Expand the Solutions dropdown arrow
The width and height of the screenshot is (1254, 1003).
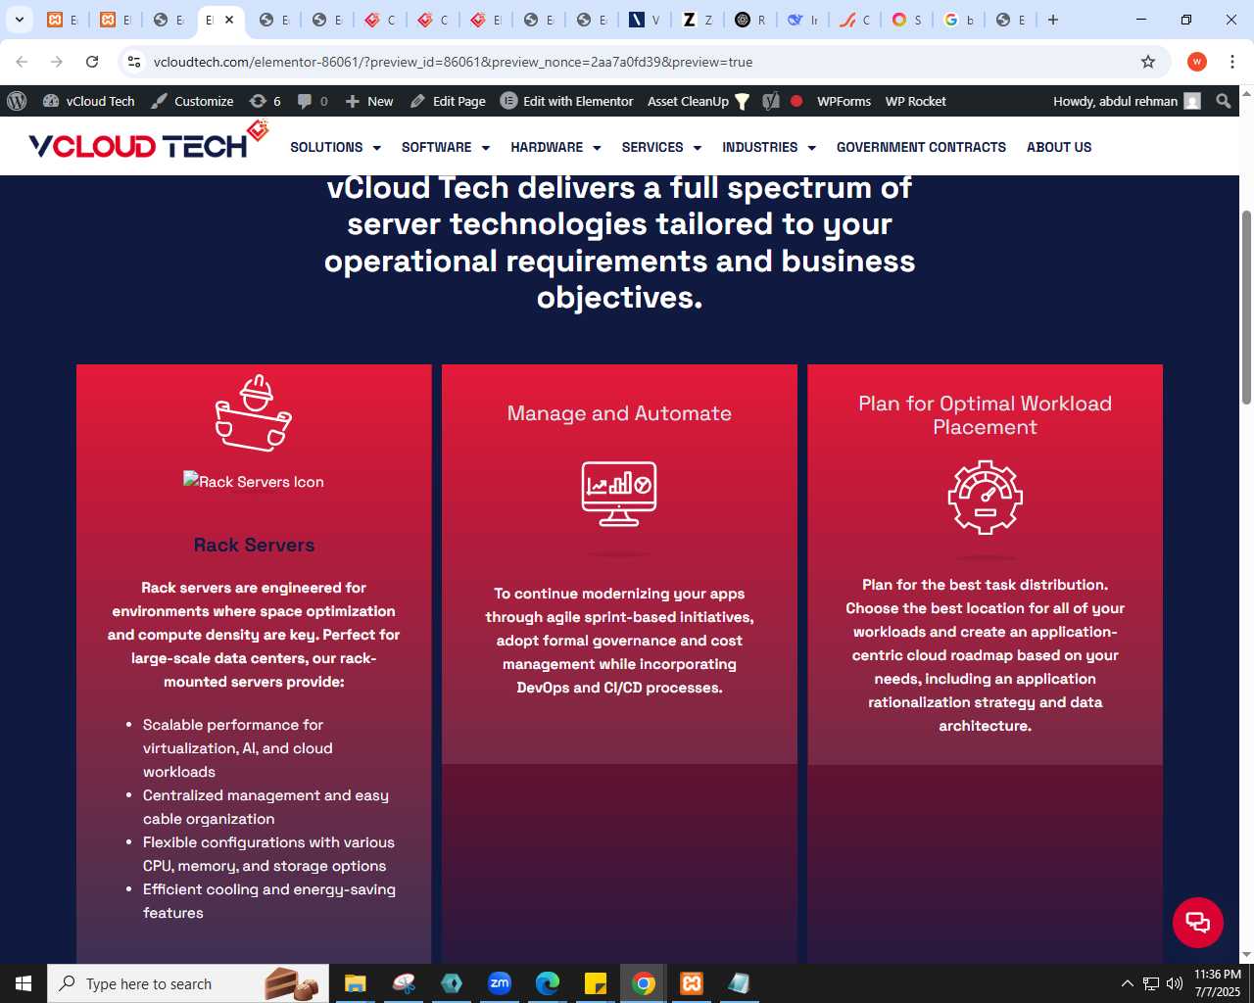click(x=377, y=148)
